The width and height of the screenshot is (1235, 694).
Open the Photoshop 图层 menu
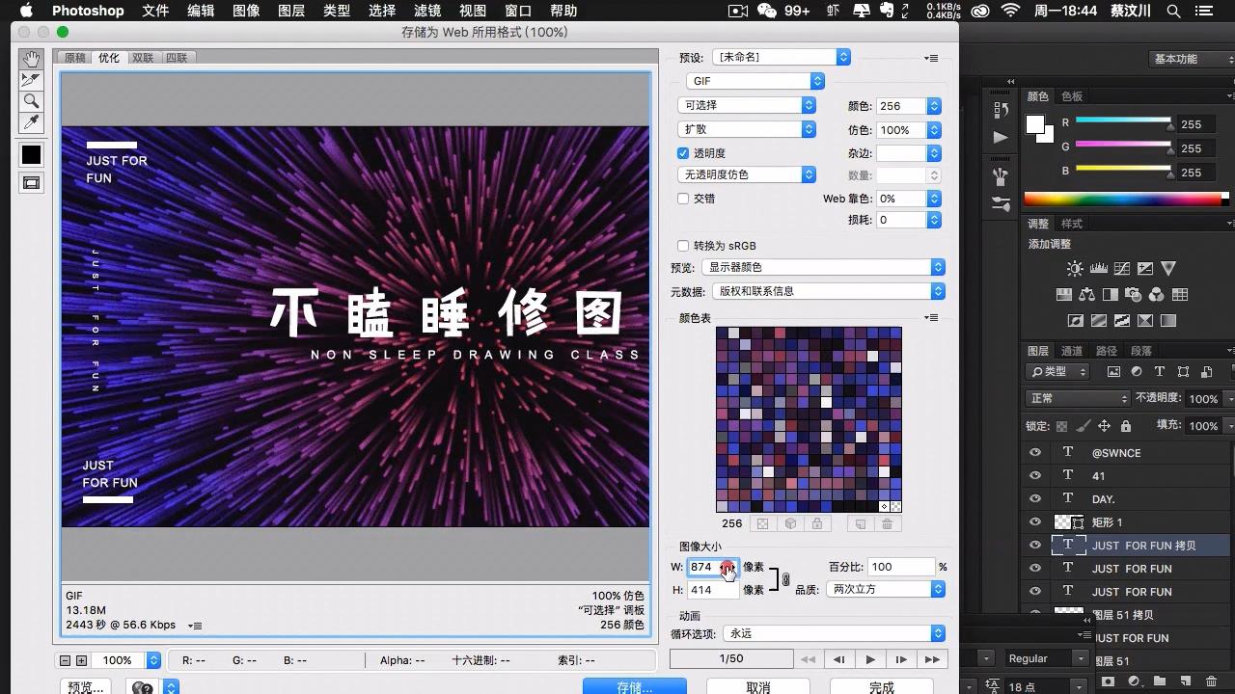(x=291, y=11)
